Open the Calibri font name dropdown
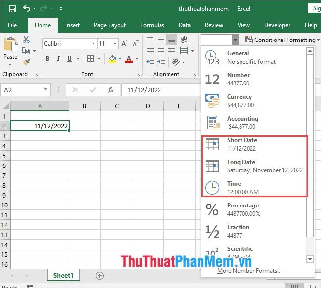Viewport: 321px width, 288px height. pyautogui.click(x=69, y=44)
